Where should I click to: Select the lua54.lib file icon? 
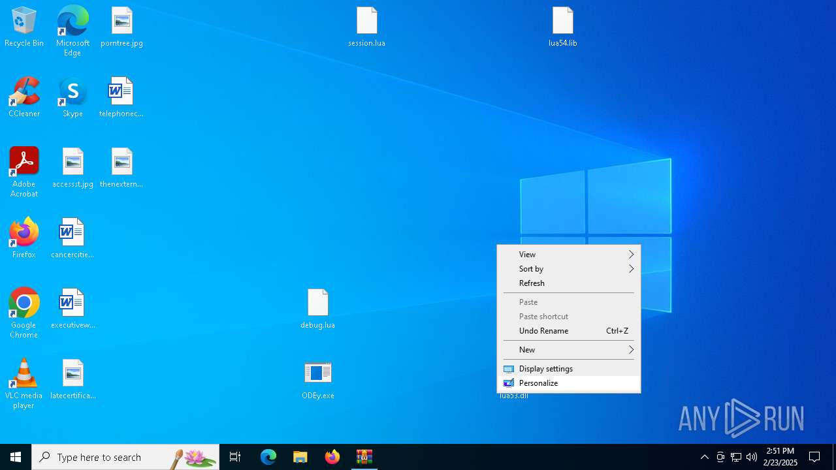click(x=562, y=27)
